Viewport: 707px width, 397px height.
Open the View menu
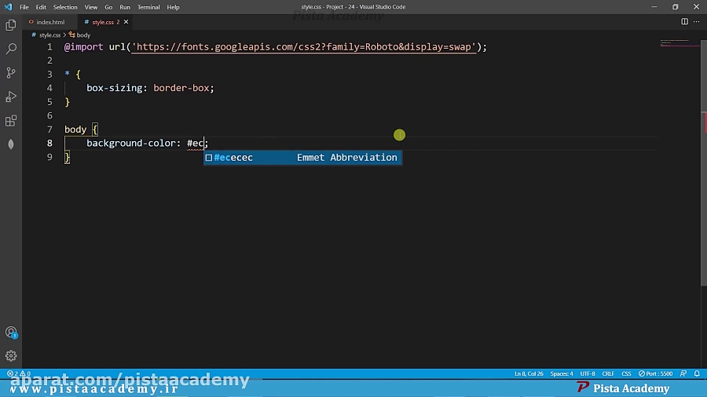coord(91,7)
